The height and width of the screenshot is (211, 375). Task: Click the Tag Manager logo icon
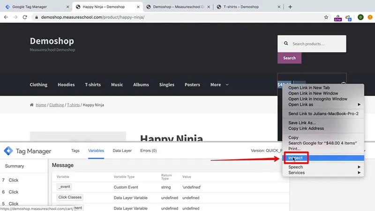point(8,151)
